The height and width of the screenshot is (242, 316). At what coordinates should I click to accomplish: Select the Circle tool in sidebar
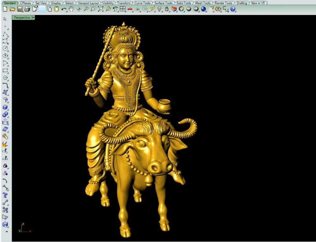click(x=5, y=49)
